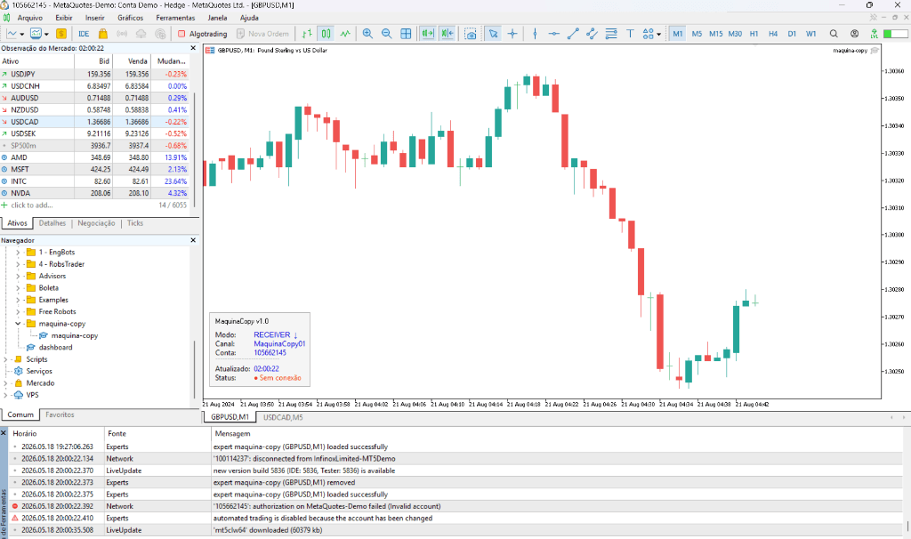Image resolution: width=911 pixels, height=539 pixels.
Task: Select the crosshair tool
Action: (512, 34)
